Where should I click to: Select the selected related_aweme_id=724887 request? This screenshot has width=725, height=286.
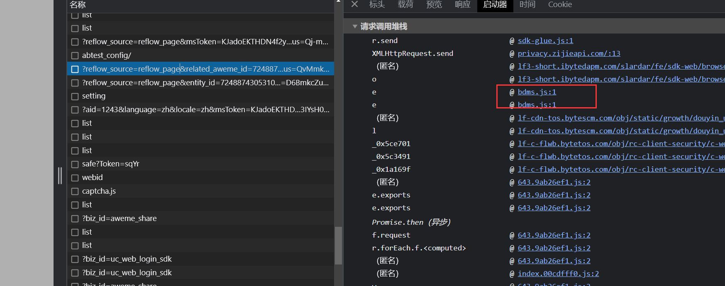(200, 69)
